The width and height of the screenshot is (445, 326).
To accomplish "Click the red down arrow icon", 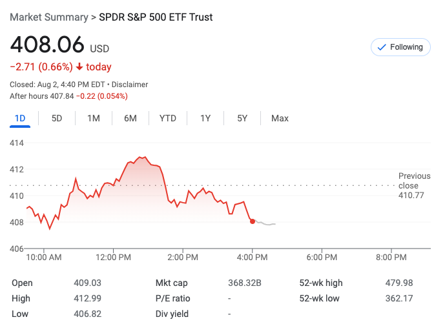I will click(x=79, y=67).
